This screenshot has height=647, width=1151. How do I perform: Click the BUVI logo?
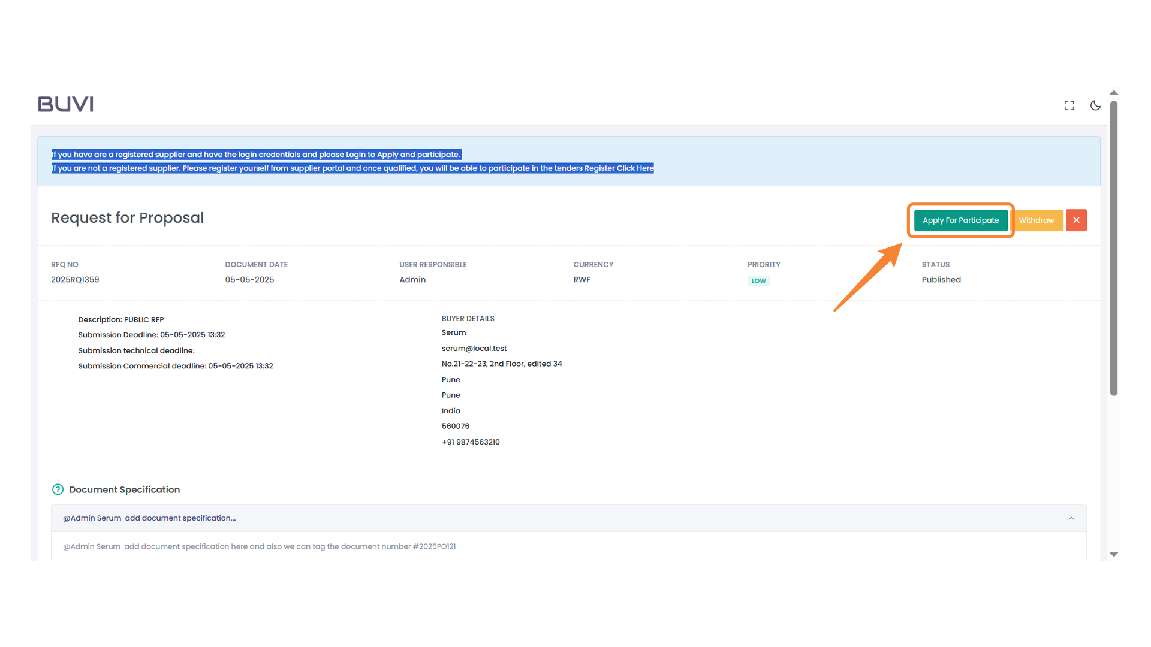[65, 104]
